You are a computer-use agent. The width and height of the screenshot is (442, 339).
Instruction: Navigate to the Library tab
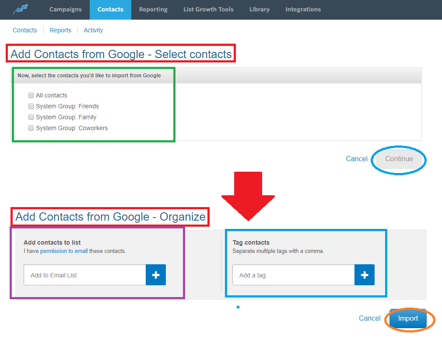coord(260,9)
